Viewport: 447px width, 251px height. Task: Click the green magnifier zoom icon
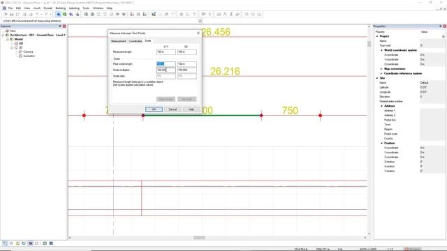point(65,14)
